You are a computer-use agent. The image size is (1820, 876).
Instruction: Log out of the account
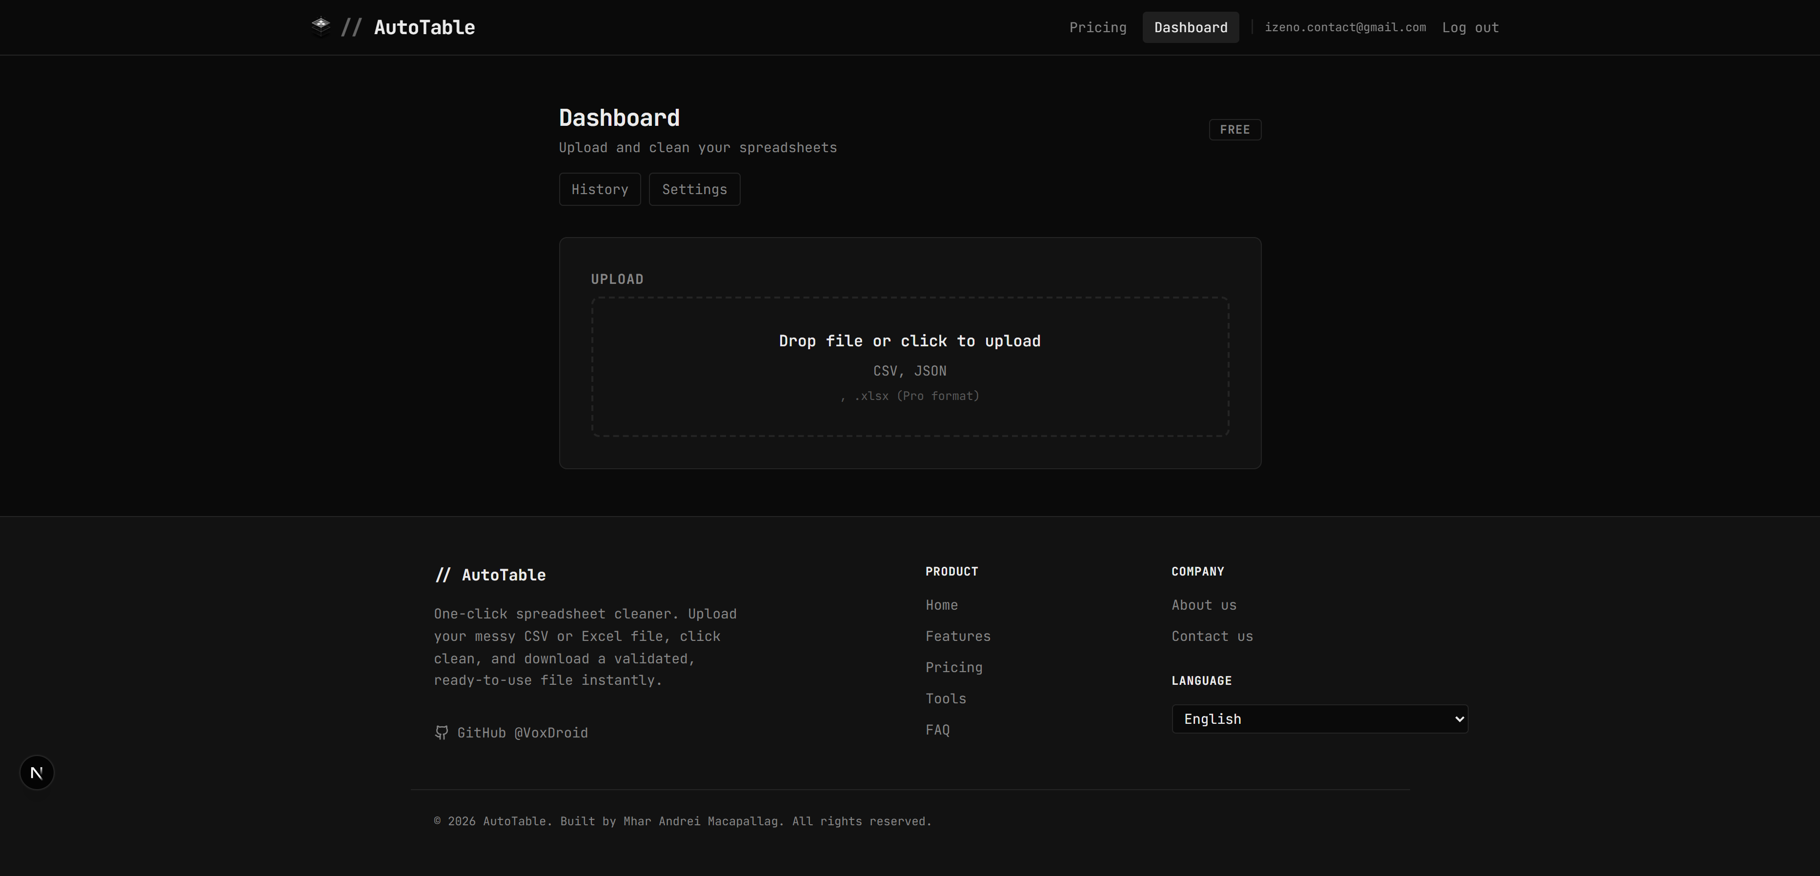click(1470, 27)
